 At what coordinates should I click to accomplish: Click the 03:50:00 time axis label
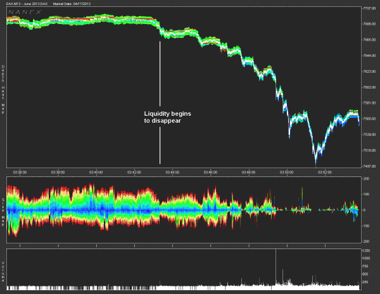click(x=287, y=172)
